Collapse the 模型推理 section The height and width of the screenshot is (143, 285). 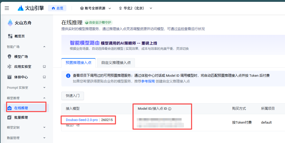(44, 98)
